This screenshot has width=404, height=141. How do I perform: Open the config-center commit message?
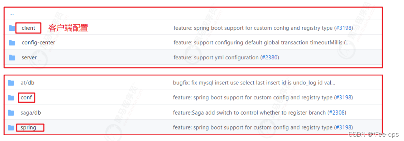(x=261, y=43)
